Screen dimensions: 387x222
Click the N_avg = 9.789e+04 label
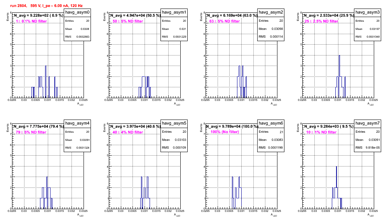[232, 127]
